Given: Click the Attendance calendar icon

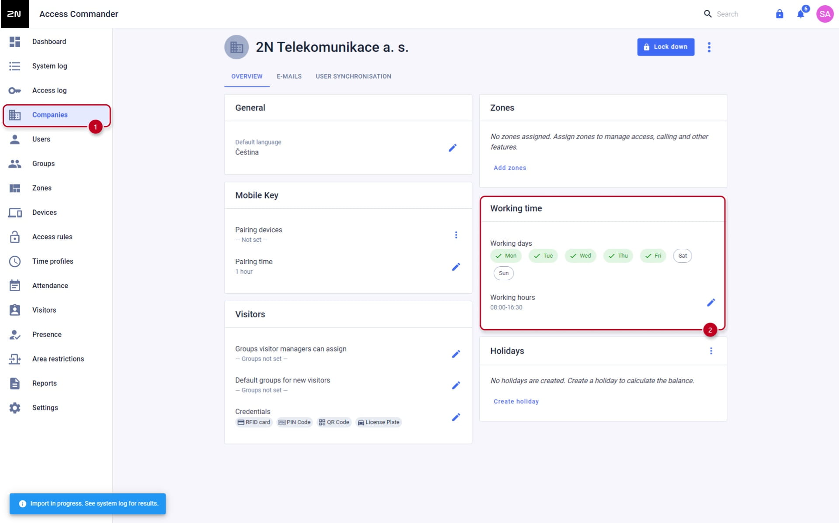Looking at the screenshot, I should click(15, 286).
